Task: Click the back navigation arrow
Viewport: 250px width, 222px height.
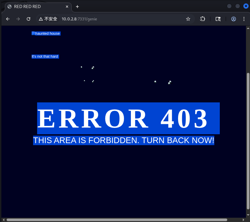Action: (x=8, y=19)
